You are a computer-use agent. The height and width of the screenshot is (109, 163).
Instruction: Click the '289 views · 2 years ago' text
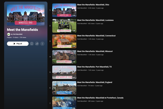click(x=96, y=101)
